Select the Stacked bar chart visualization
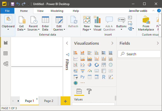The height and width of the screenshot is (111, 162). point(76,53)
